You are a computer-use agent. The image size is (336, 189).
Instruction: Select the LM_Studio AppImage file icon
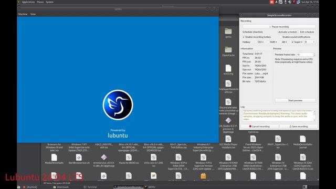coord(228,120)
